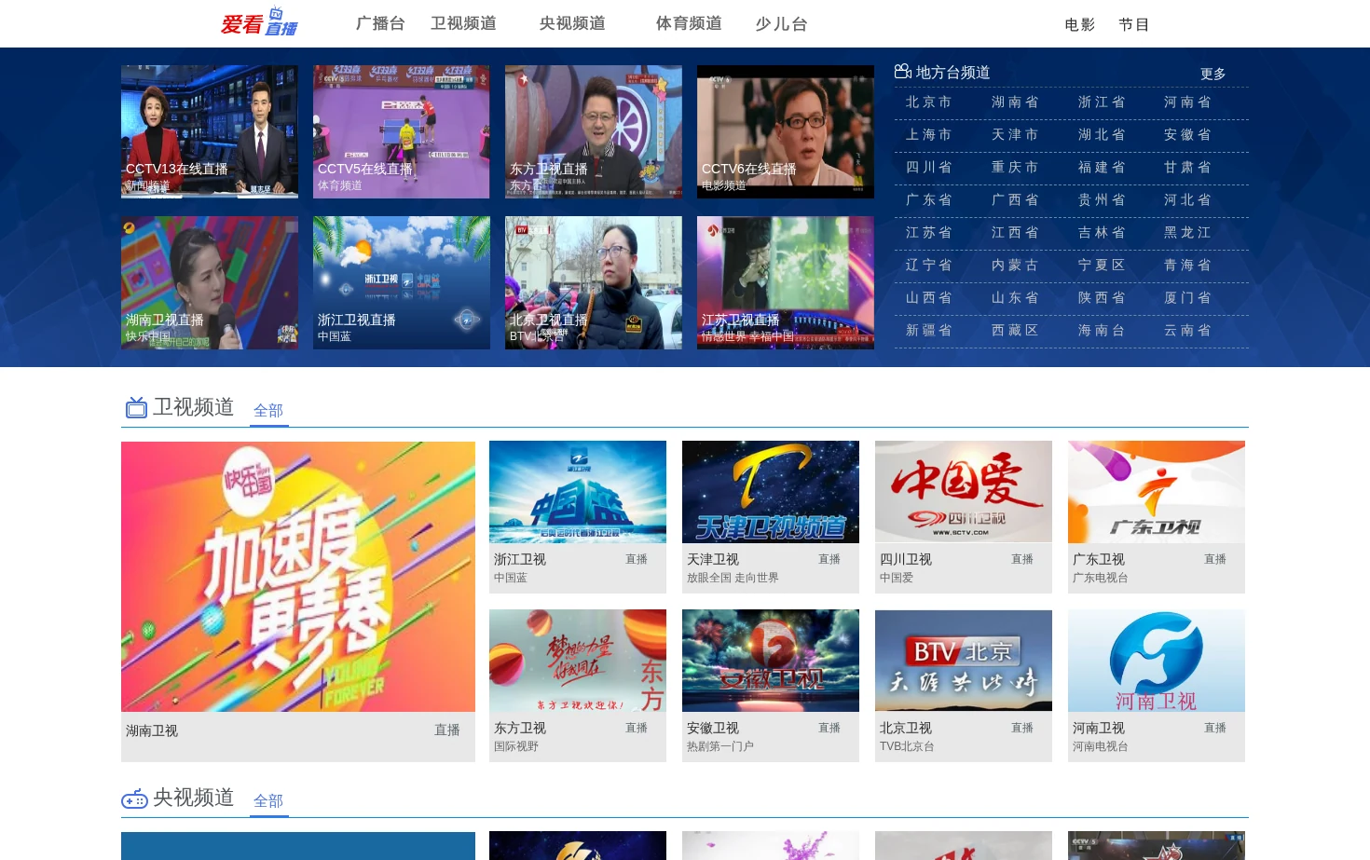Viewport: 1370px width, 860px height.
Task: Choose 内蒙古 in the region list
Action: pos(1015,266)
